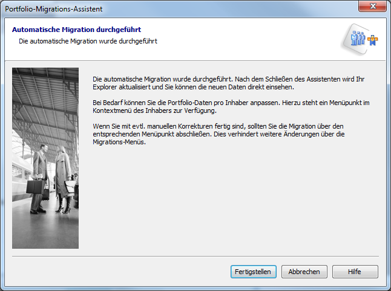Click the paragraph starting with Wenn Sie
This screenshot has height=291, width=391.
pyautogui.click(x=224, y=133)
